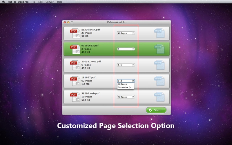Image resolution: width=232 pixels, height=145 pixels.
Task: Open the Apple menu
Action: 3,2
